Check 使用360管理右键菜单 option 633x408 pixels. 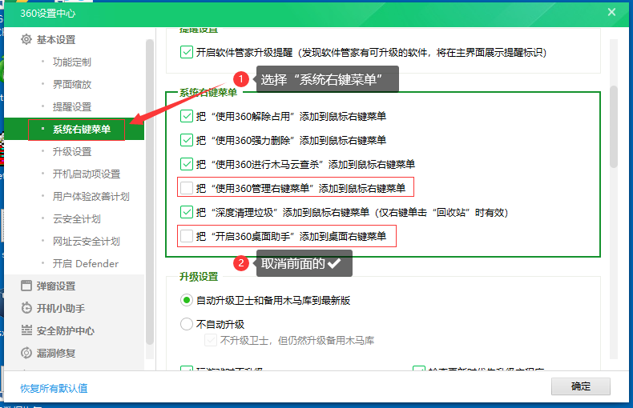(x=187, y=188)
